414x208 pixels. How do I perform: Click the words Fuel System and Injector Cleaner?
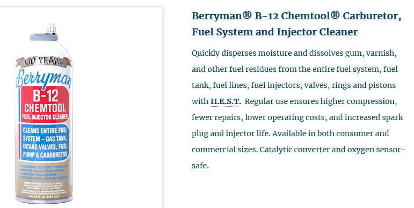click(x=274, y=32)
